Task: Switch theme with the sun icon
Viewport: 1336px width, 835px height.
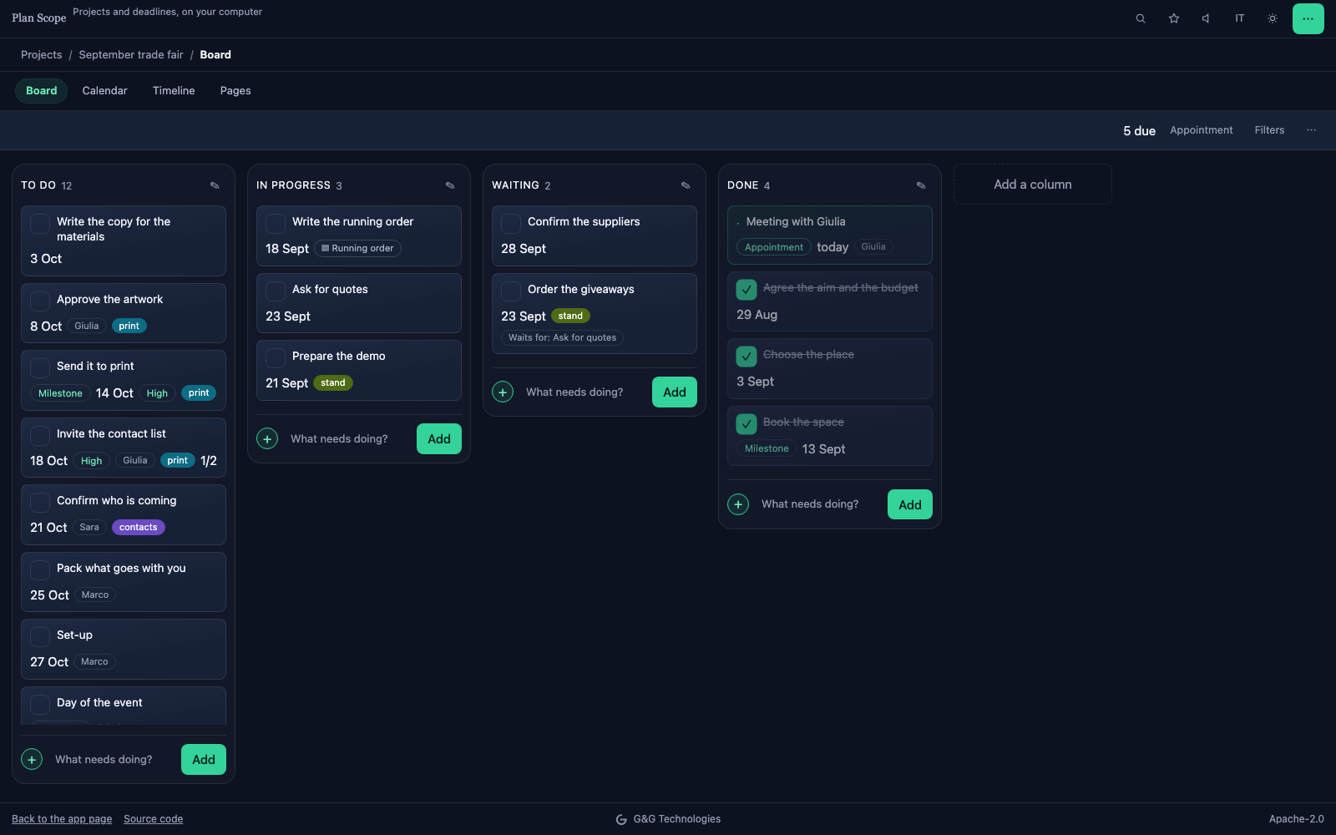Action: (1273, 18)
